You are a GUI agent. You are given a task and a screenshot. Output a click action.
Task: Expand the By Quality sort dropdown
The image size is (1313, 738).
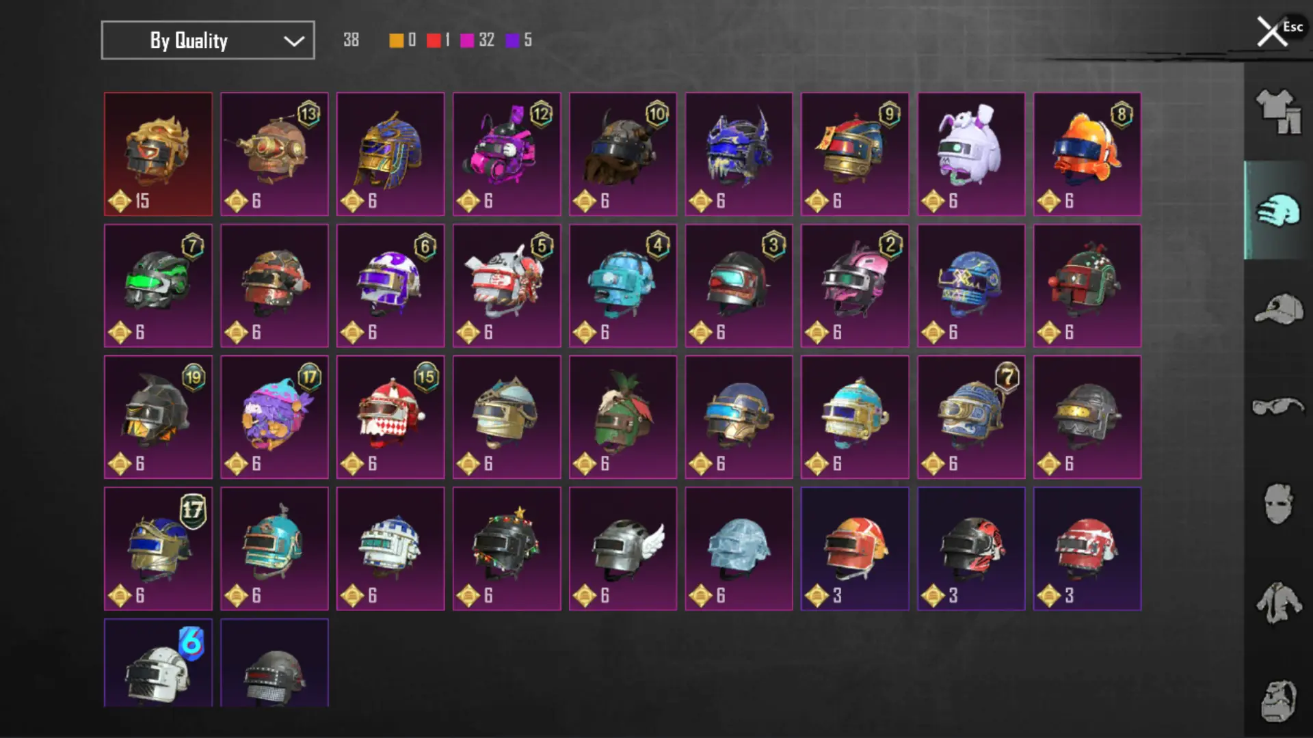208,40
